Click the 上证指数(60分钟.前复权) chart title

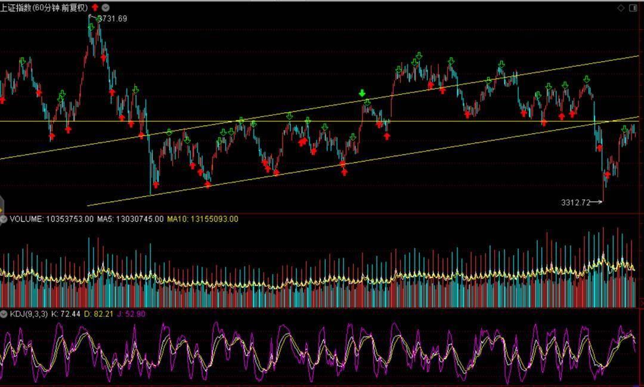(44, 7)
